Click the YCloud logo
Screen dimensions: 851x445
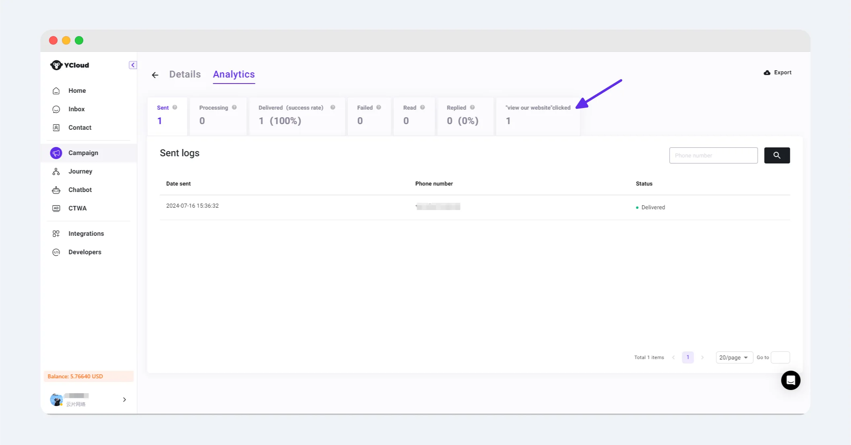coord(70,65)
